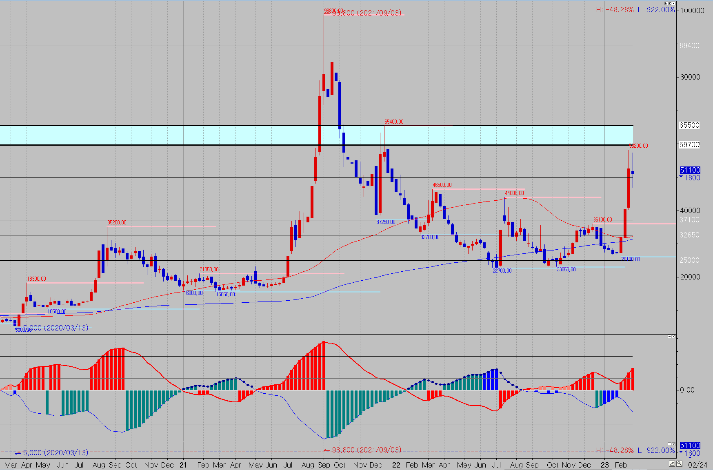The height and width of the screenshot is (470, 713).
Task: Click the 23050.00 low label
Action: point(566,269)
